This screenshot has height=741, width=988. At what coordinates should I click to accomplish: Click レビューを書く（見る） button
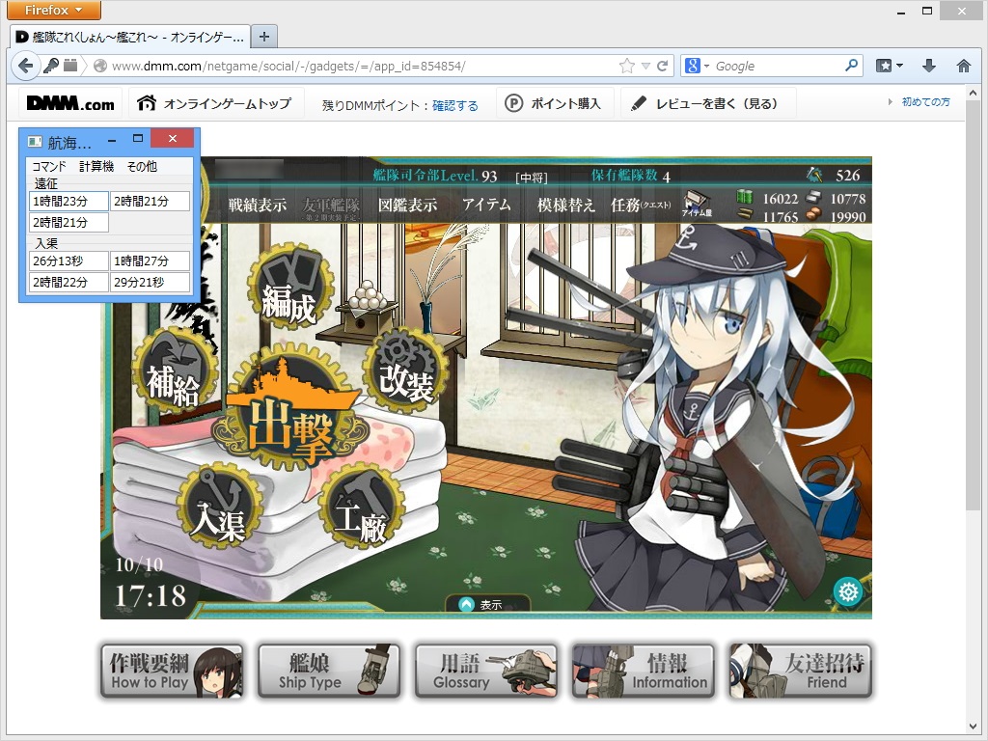(x=708, y=103)
